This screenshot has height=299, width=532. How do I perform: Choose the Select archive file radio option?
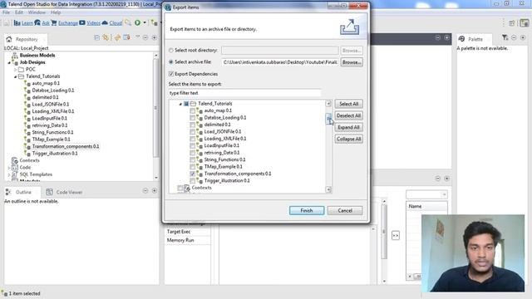171,62
